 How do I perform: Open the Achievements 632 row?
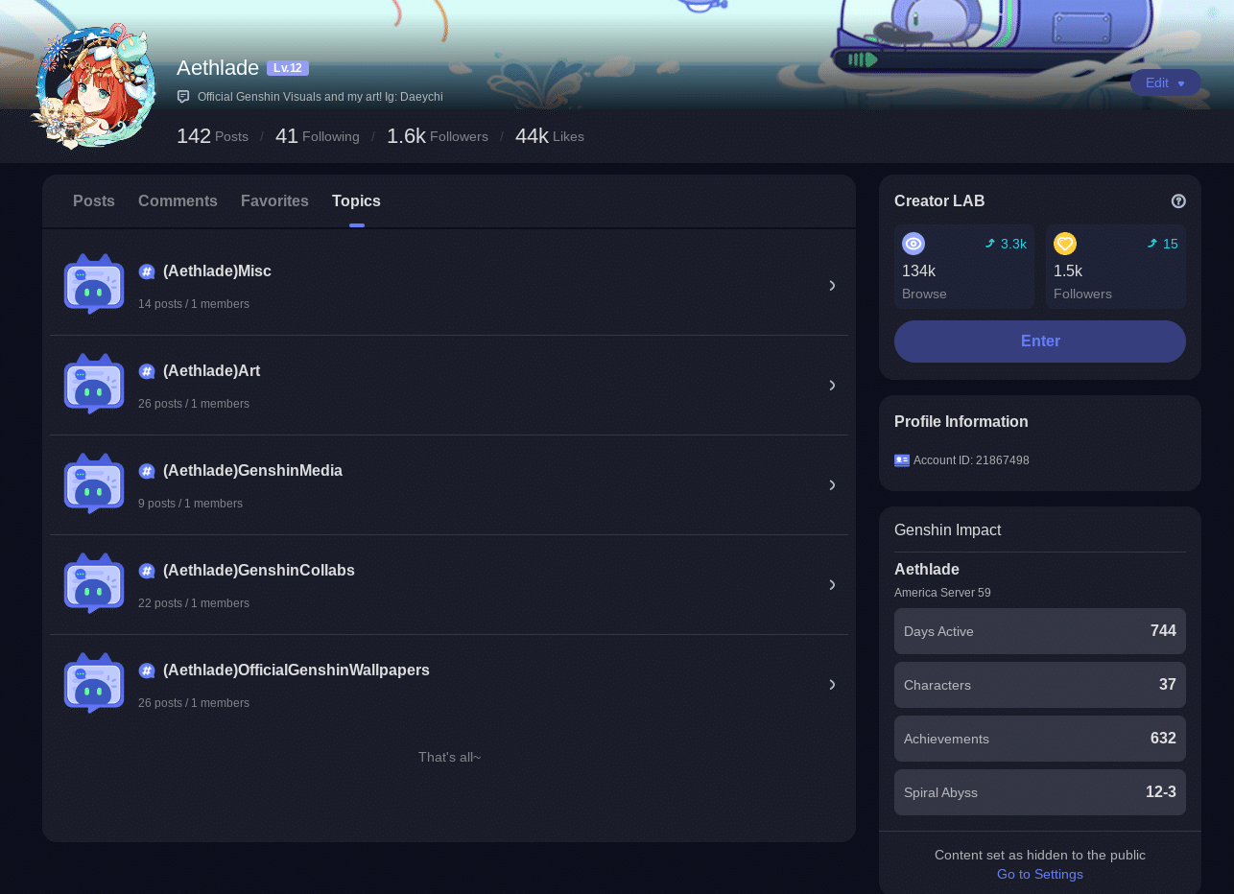coord(1040,739)
